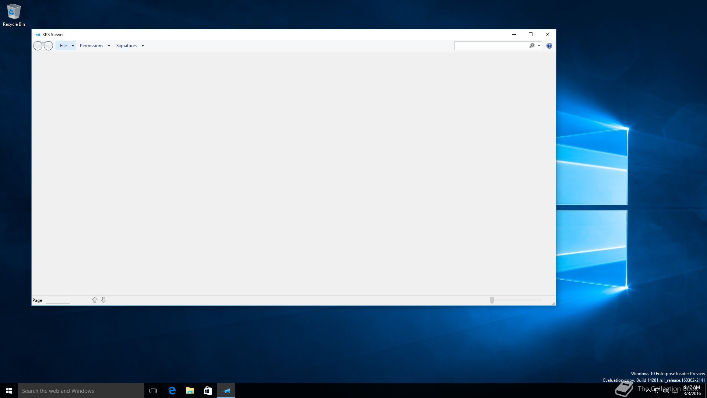The width and height of the screenshot is (707, 398).
Task: Click the Signatures menu label
Action: click(x=126, y=46)
